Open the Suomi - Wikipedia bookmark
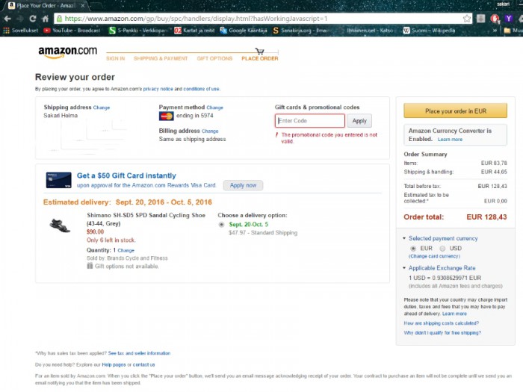The image size is (523, 392). coord(429,31)
